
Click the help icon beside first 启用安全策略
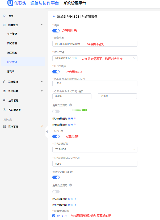pos(70,105)
